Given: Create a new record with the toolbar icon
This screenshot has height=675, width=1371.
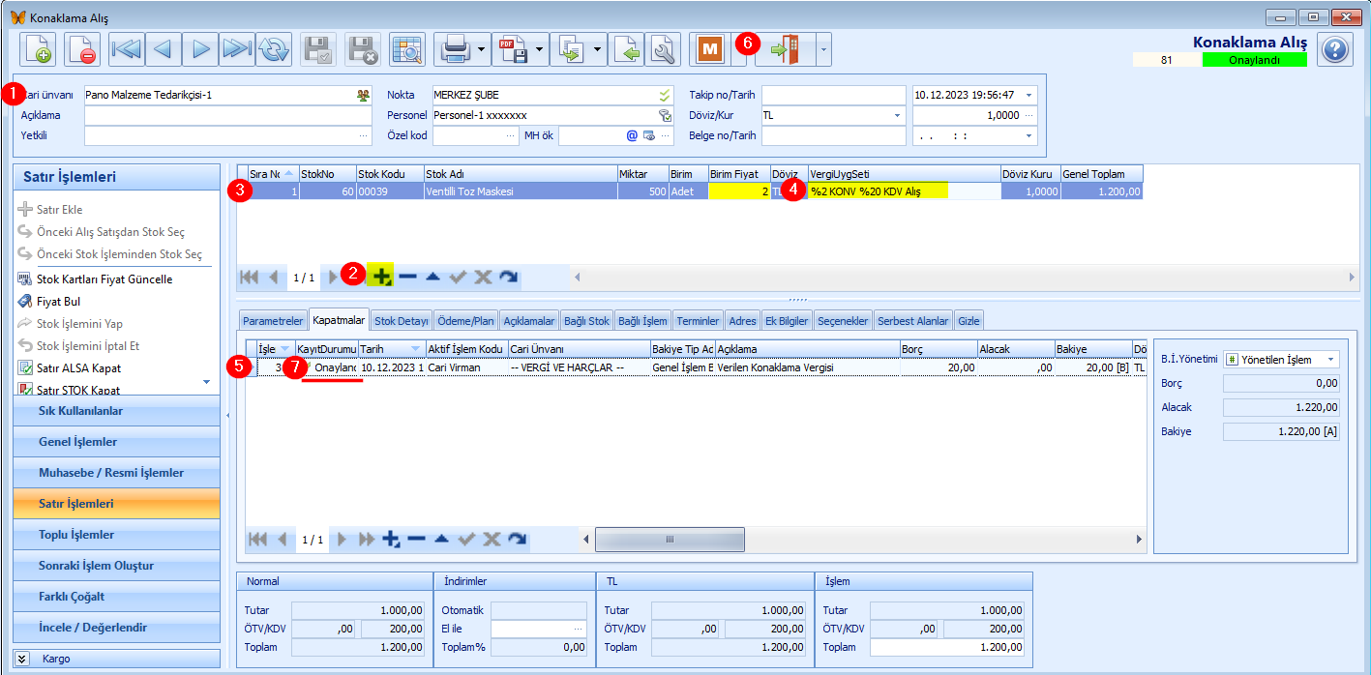Looking at the screenshot, I should (x=38, y=48).
